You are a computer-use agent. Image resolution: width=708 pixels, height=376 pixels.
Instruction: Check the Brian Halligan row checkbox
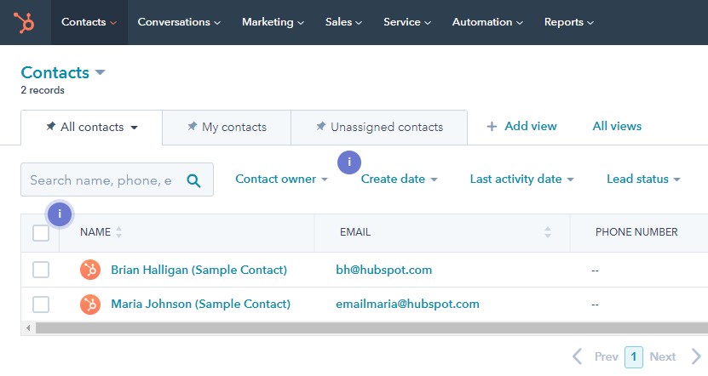tap(41, 270)
